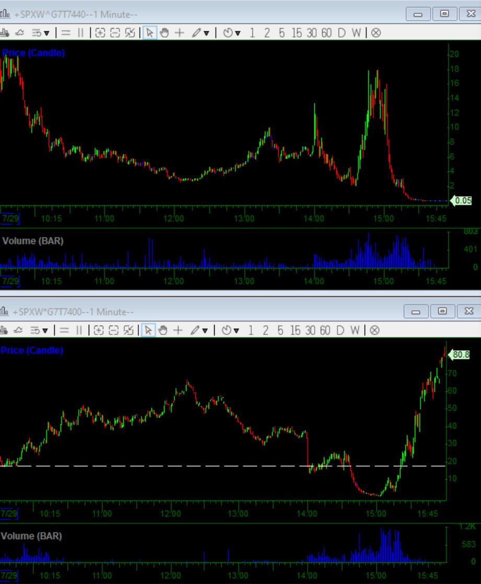Open clock time range dropdown in bottom 7400 toolbar
The image size is (481, 584).
pos(230,330)
